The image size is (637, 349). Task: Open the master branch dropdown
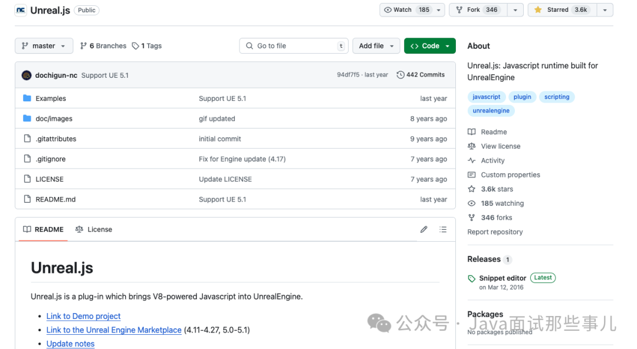point(44,46)
